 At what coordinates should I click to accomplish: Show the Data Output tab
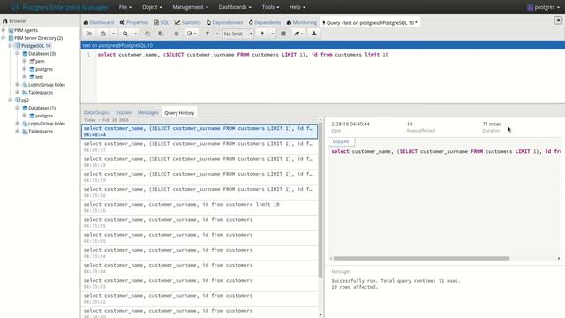pyautogui.click(x=96, y=112)
